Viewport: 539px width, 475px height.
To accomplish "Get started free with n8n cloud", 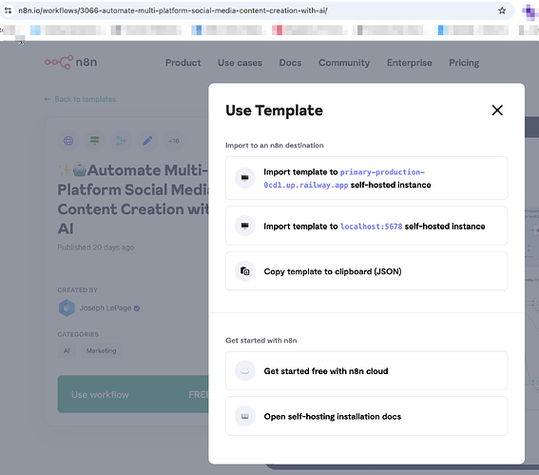I will [x=366, y=370].
